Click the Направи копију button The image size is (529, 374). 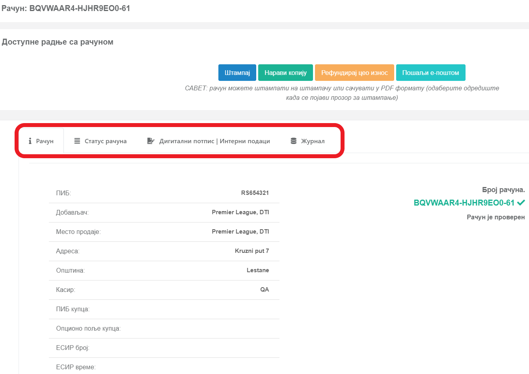point(285,73)
